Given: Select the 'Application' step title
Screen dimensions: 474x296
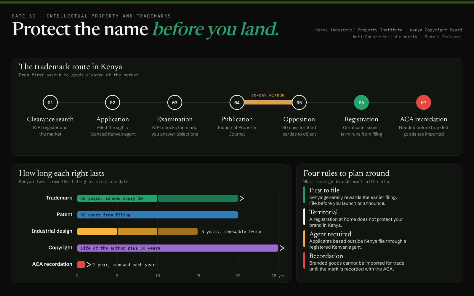Looking at the screenshot, I should click(x=113, y=119).
